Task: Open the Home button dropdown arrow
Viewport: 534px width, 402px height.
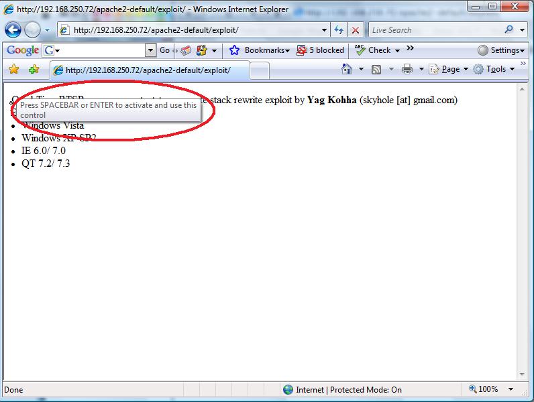Action: (x=361, y=70)
